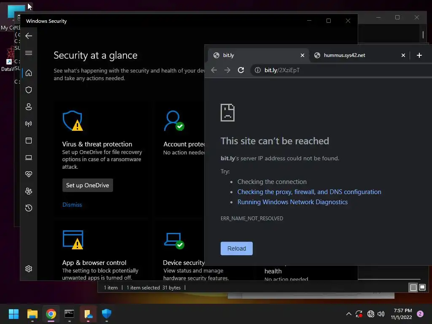Screen dimensions: 432x324
Task: Click Device security heading
Action: [x=184, y=262]
